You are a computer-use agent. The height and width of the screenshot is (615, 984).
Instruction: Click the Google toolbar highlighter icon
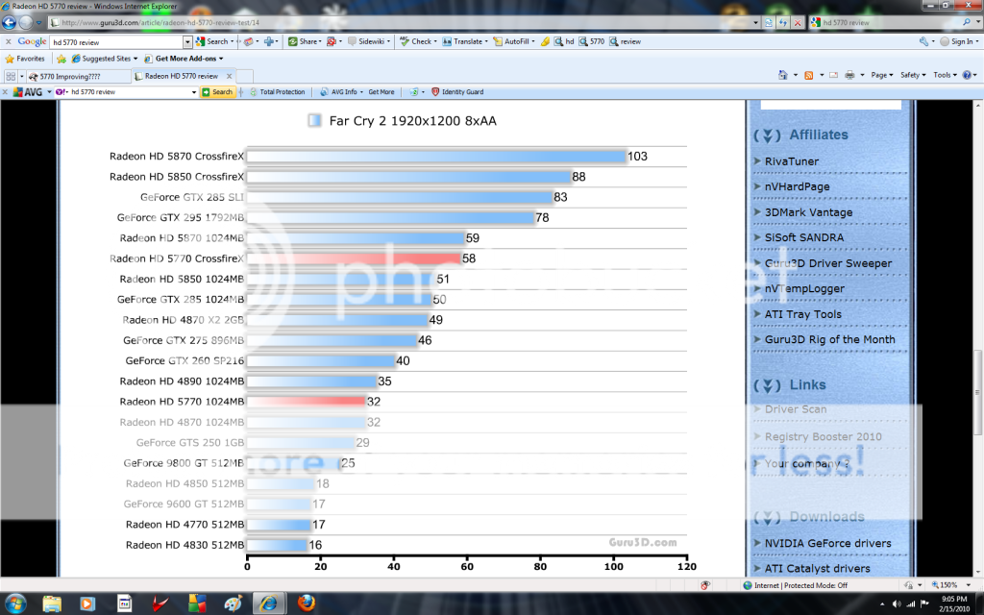click(x=545, y=41)
